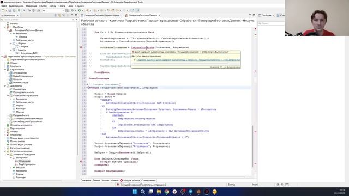Collapse the Измерения node
The height and width of the screenshot is (196, 349).
point(11,158)
